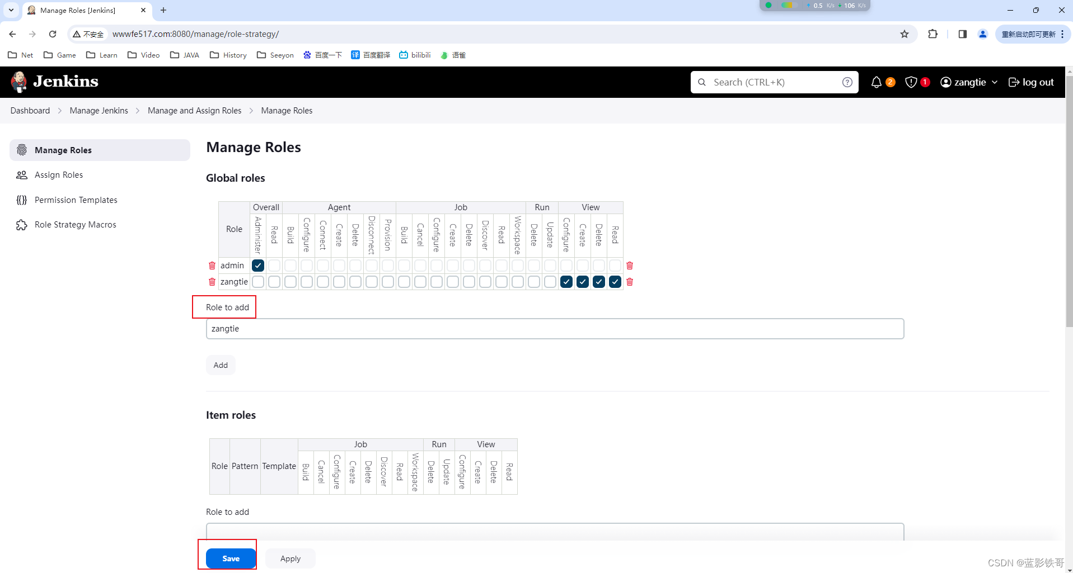
Task: Delete admin role using left trash icon
Action: [212, 266]
